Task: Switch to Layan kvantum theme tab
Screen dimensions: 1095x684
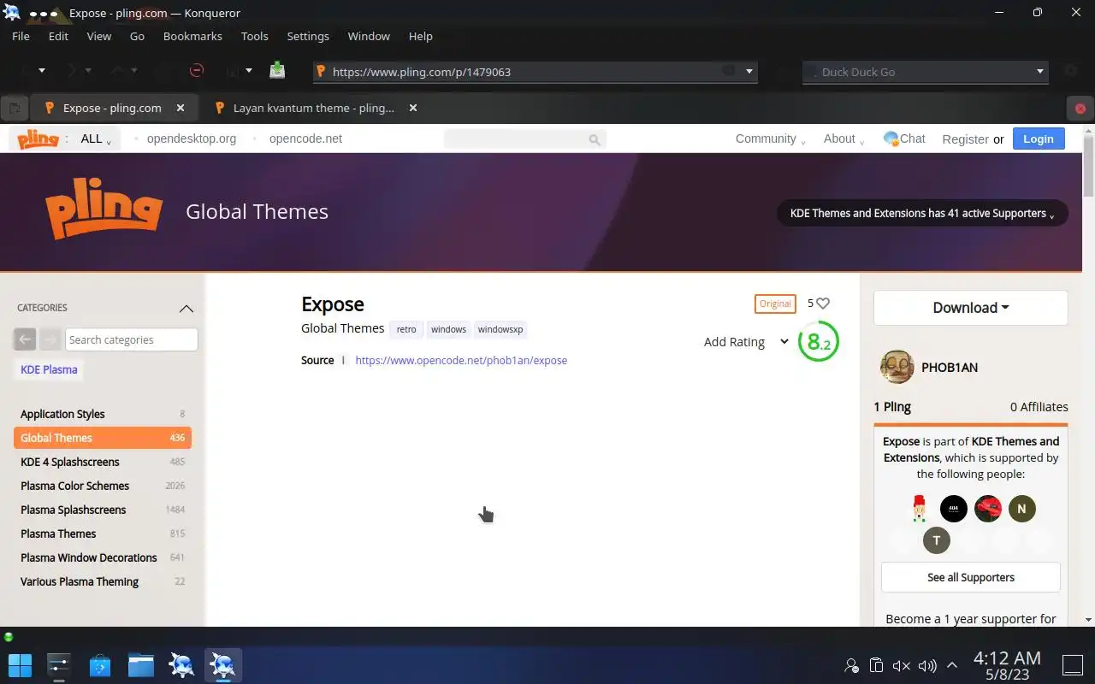Action: [x=314, y=108]
